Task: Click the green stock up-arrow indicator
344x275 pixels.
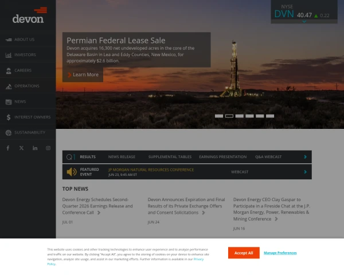Action: click(x=316, y=16)
